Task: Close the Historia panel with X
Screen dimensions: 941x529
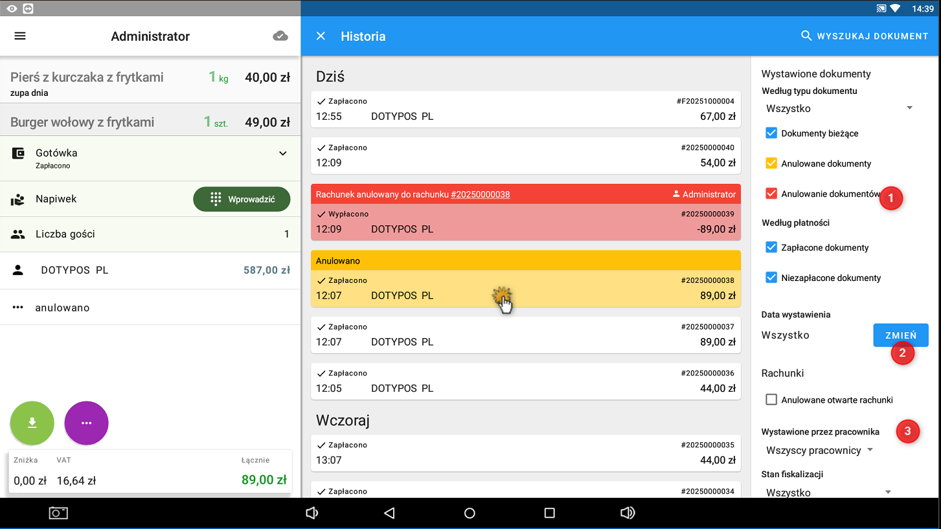Action: [x=321, y=36]
